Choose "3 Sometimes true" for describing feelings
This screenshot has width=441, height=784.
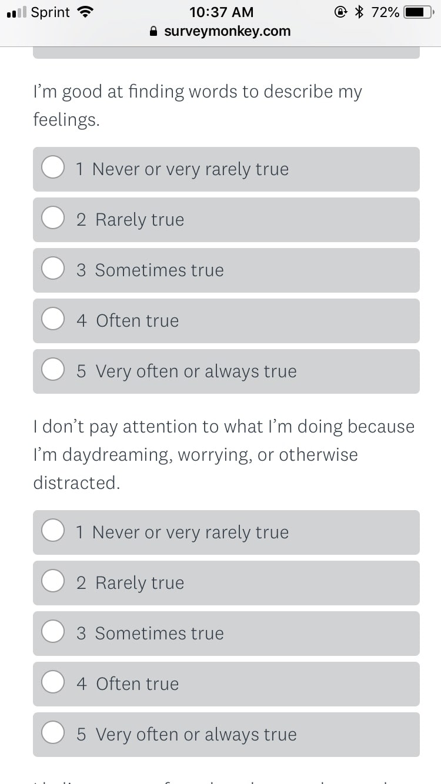coord(53,270)
